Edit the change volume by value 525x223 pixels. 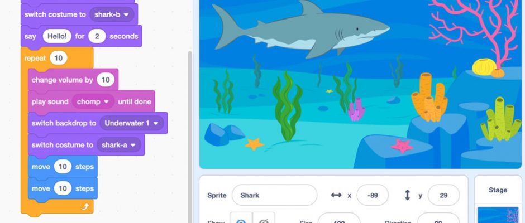coord(106,80)
